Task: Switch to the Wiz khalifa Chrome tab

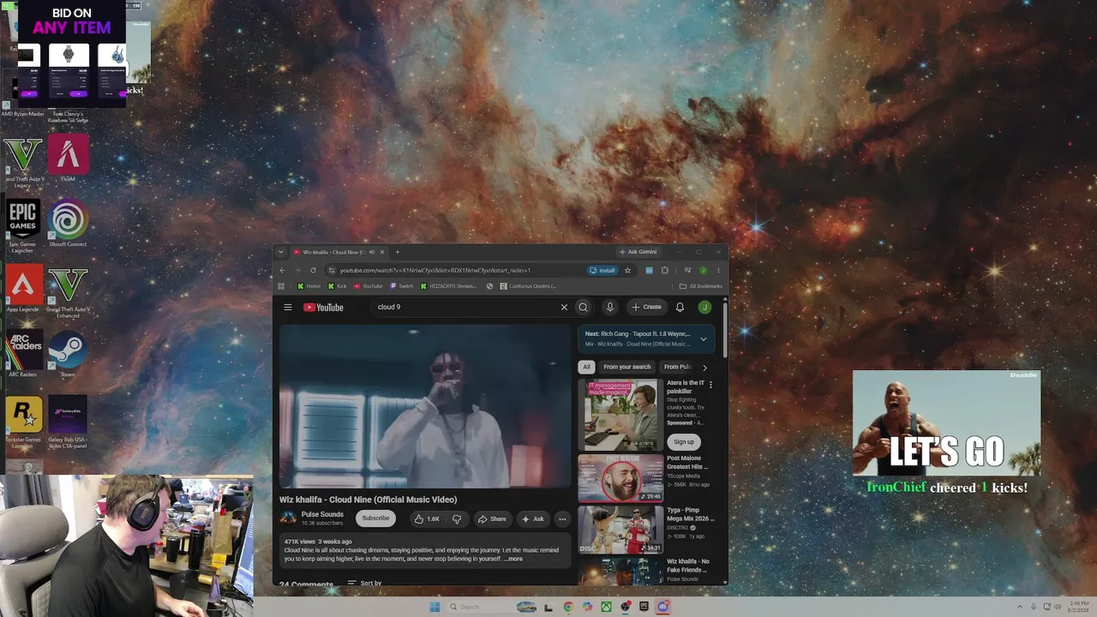Action: [x=339, y=252]
